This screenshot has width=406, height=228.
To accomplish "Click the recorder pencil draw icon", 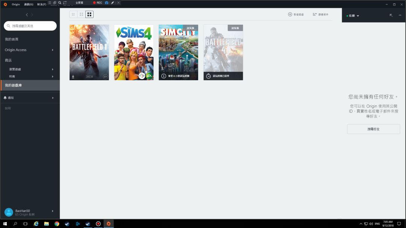I will [112, 3].
